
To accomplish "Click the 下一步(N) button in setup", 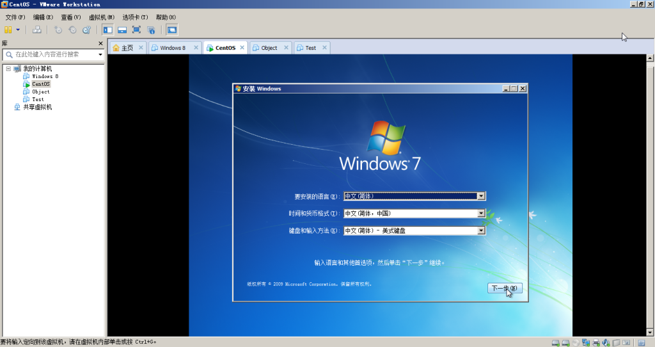I will coord(505,288).
